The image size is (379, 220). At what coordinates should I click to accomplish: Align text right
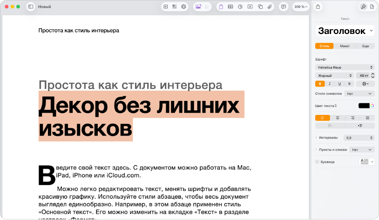352,118
